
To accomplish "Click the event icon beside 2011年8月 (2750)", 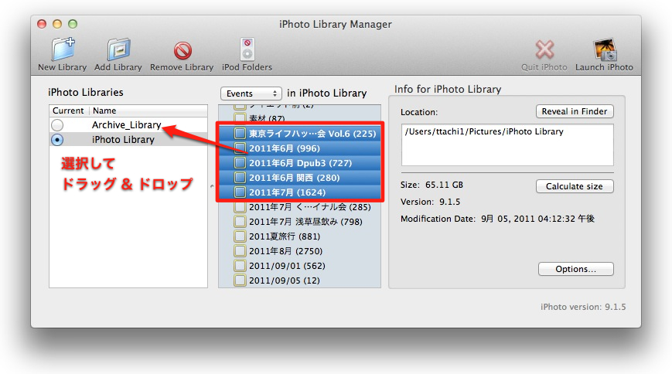I will pos(240,251).
